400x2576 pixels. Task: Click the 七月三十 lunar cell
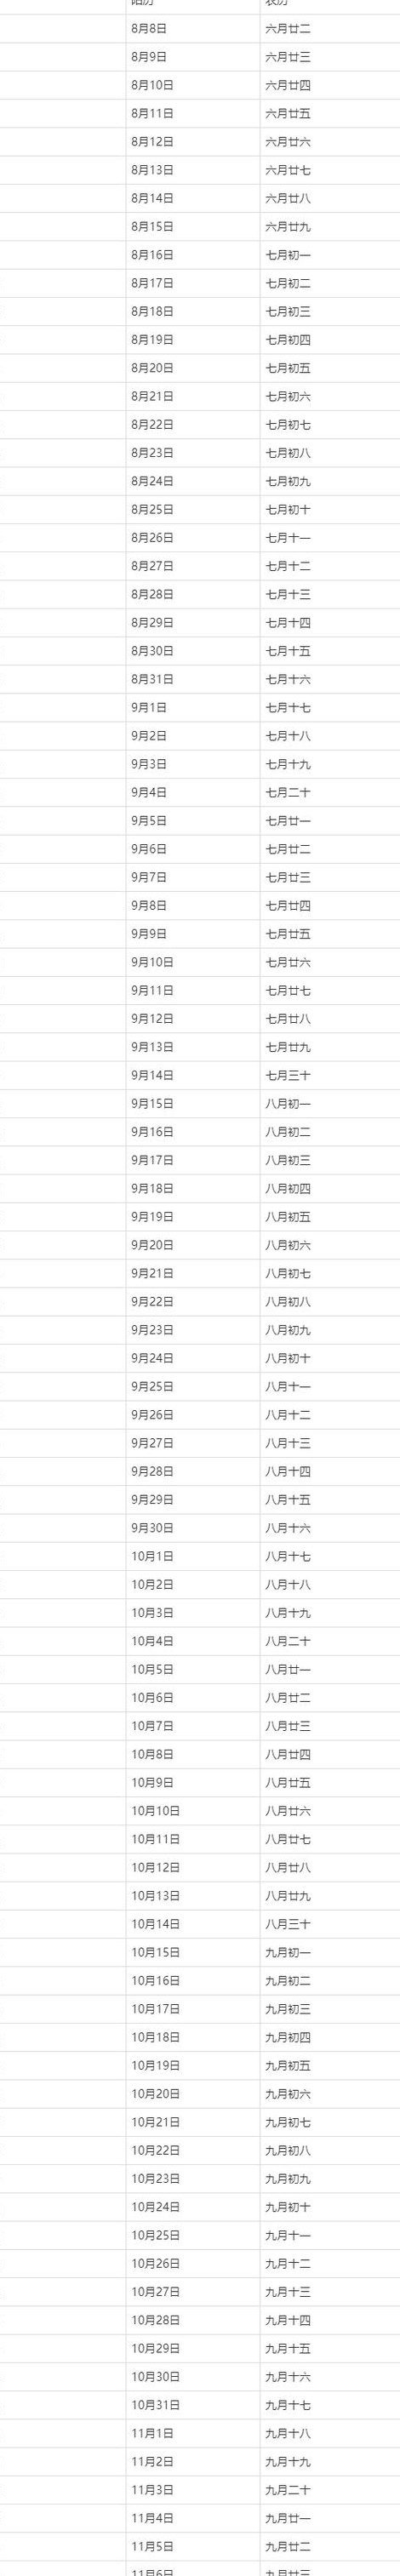[x=330, y=1075]
